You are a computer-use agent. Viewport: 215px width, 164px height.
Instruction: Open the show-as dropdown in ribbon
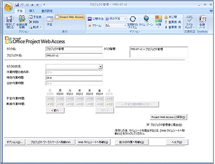click(116, 19)
